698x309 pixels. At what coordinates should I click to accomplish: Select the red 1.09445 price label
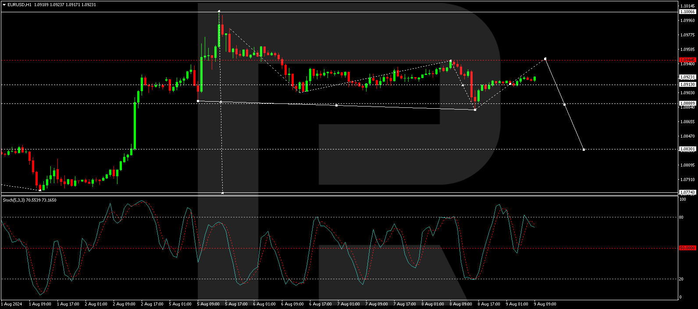click(x=687, y=60)
